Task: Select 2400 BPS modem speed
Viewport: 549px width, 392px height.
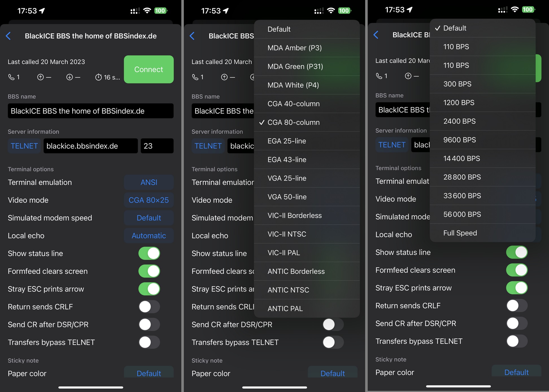Action: (x=483, y=121)
